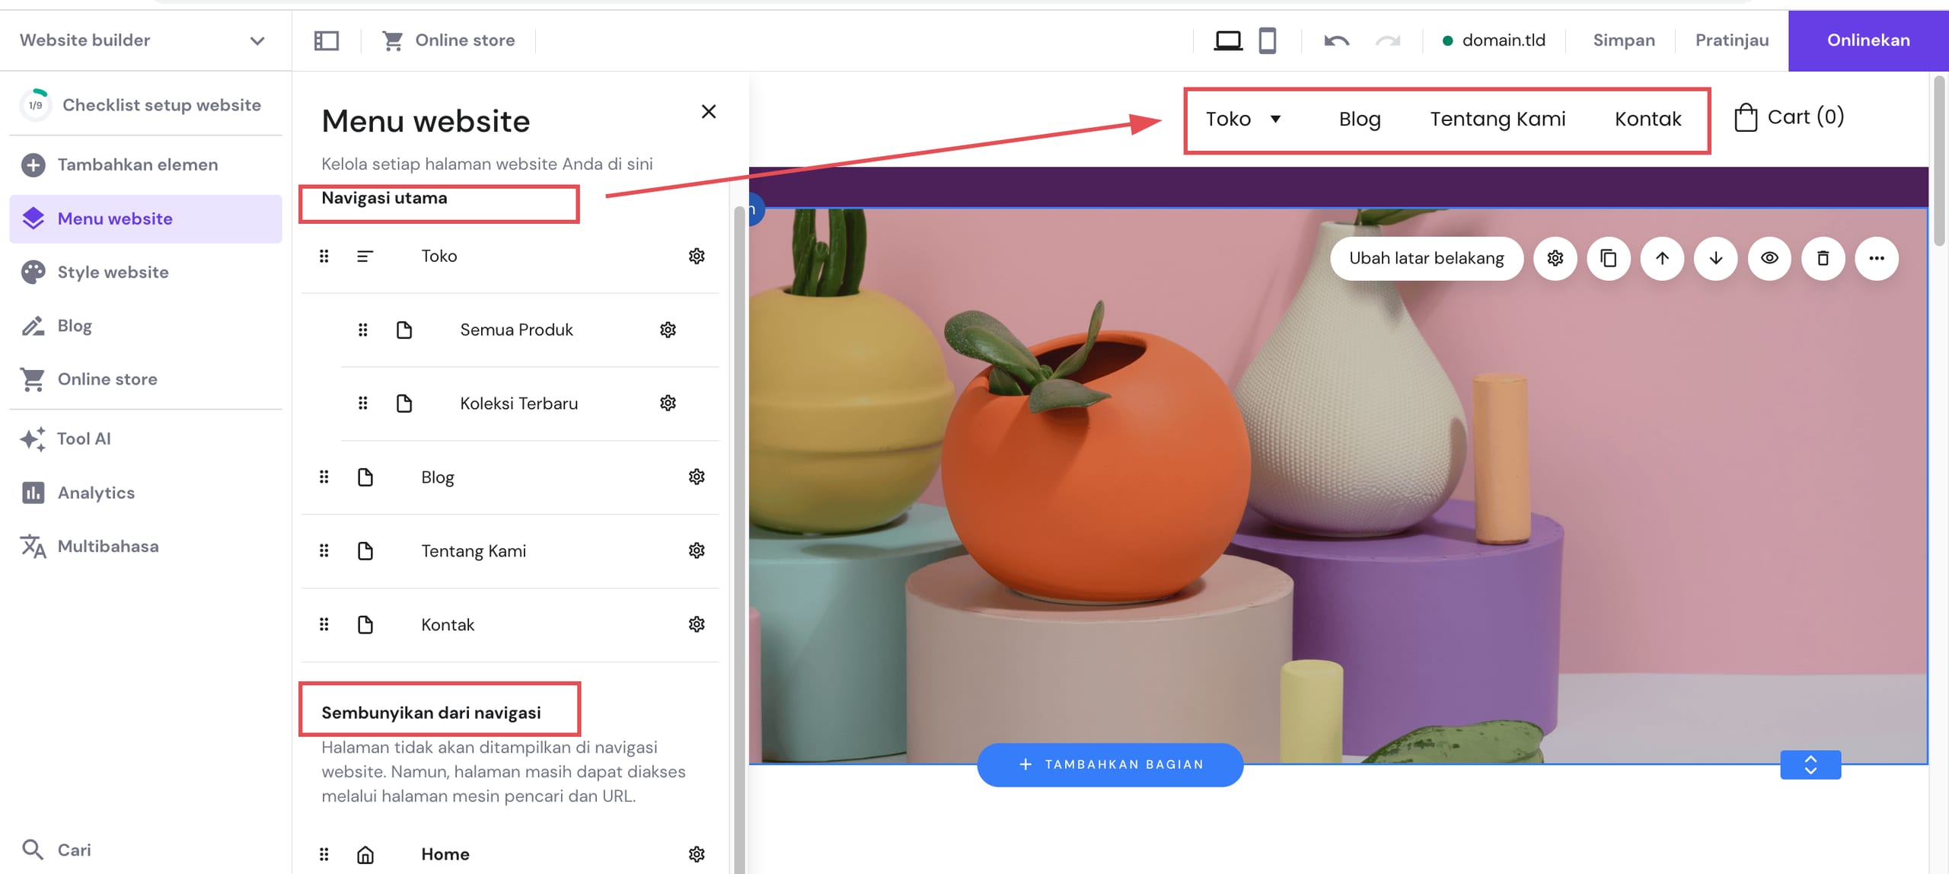
Task: Open Style website in sidebar
Action: (x=113, y=272)
